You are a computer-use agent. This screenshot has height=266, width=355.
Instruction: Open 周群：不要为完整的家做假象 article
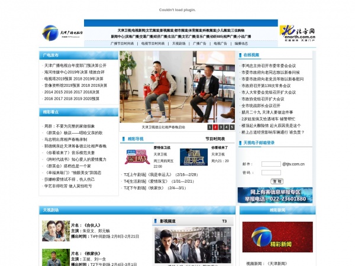point(69,126)
